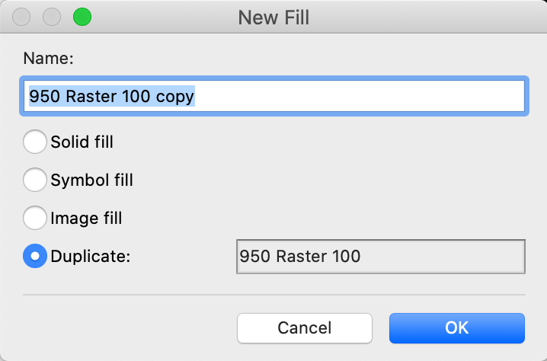
Task: Cancel the New Fill dialog
Action: [x=305, y=327]
